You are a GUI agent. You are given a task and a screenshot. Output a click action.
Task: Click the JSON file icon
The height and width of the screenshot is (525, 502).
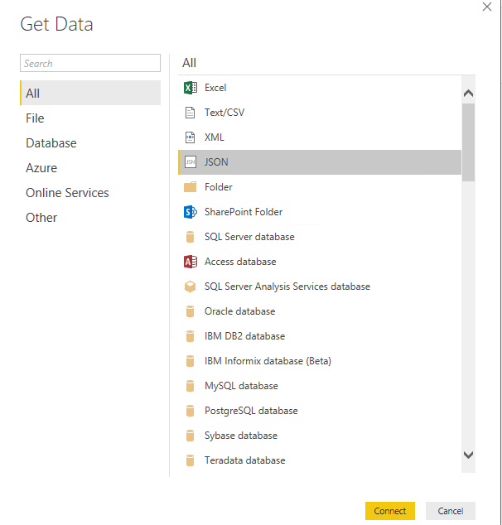point(190,162)
